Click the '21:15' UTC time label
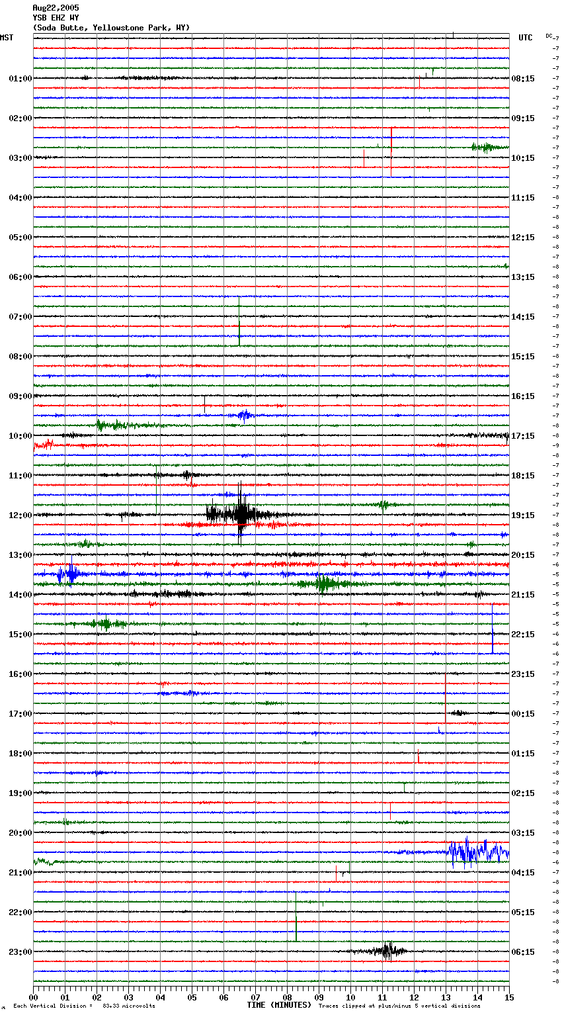562x1015 pixels. (x=523, y=595)
